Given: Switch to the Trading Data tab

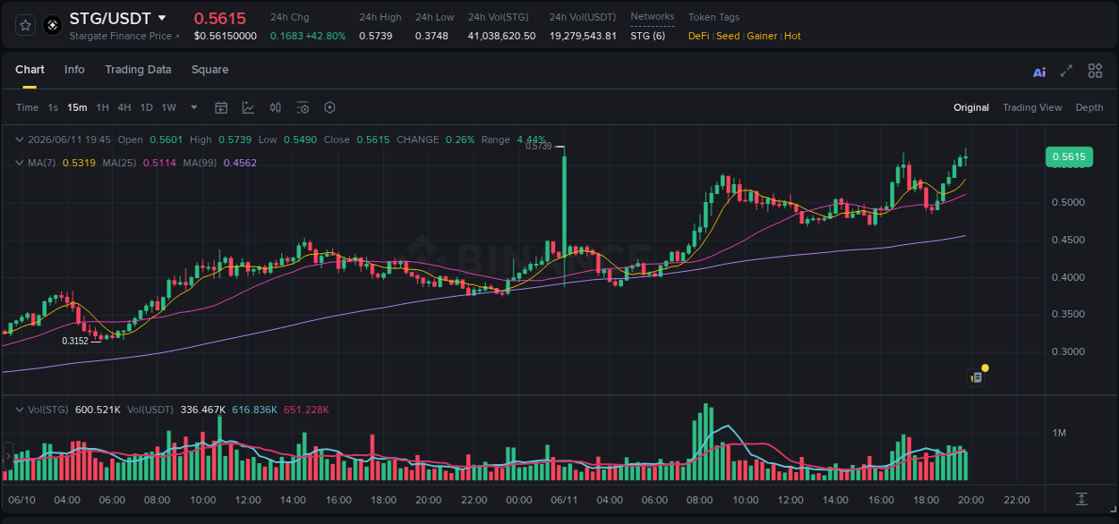Looking at the screenshot, I should (x=138, y=70).
